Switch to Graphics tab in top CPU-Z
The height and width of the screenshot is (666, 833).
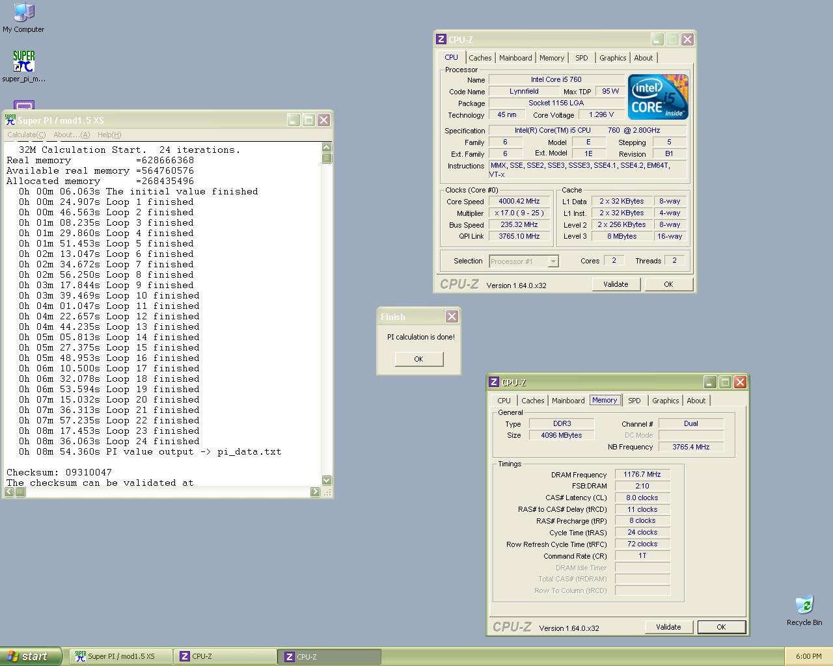[613, 58]
